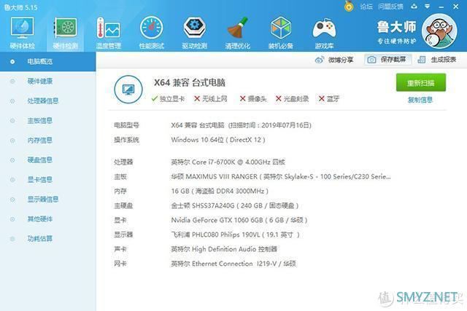
Task: Click the green 重新扫描 rescan button
Action: 421,82
